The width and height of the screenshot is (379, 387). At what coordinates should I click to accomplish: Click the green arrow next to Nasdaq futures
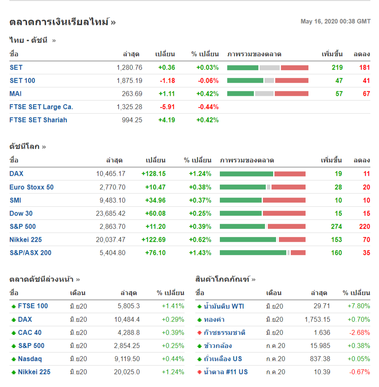(x=14, y=359)
